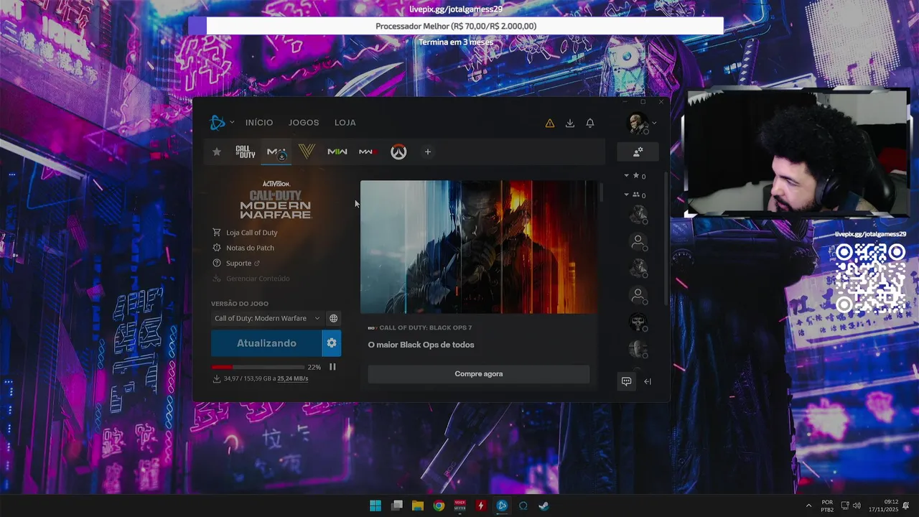The image size is (919, 517).
Task: Switch POR PTB2 keyboard language
Action: click(827, 506)
